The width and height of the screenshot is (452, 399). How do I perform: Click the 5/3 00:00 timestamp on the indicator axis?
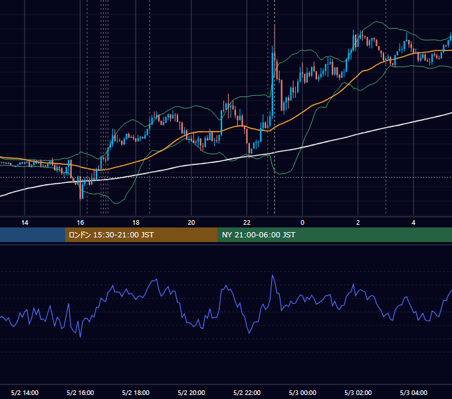(302, 392)
